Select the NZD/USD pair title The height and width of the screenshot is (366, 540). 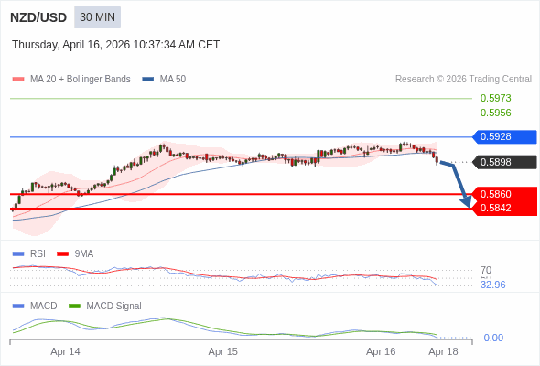[38, 17]
